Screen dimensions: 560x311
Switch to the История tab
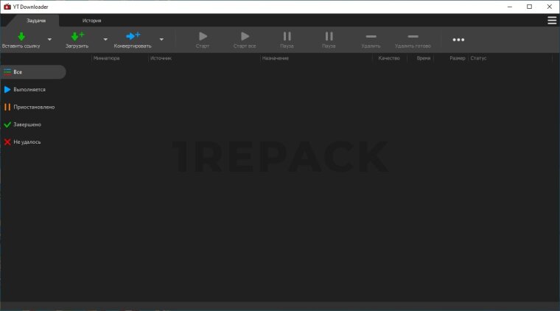(x=92, y=21)
